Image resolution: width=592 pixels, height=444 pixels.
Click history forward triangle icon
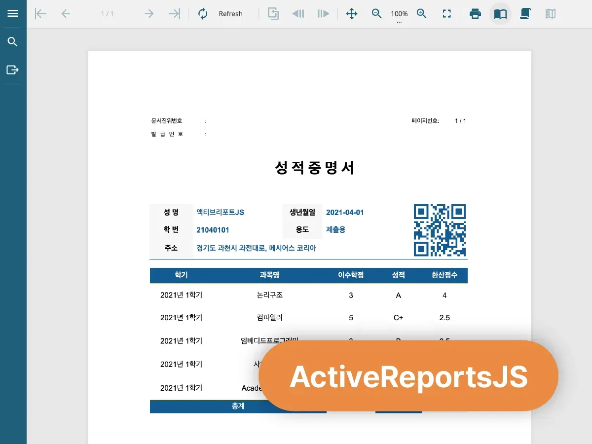click(323, 14)
